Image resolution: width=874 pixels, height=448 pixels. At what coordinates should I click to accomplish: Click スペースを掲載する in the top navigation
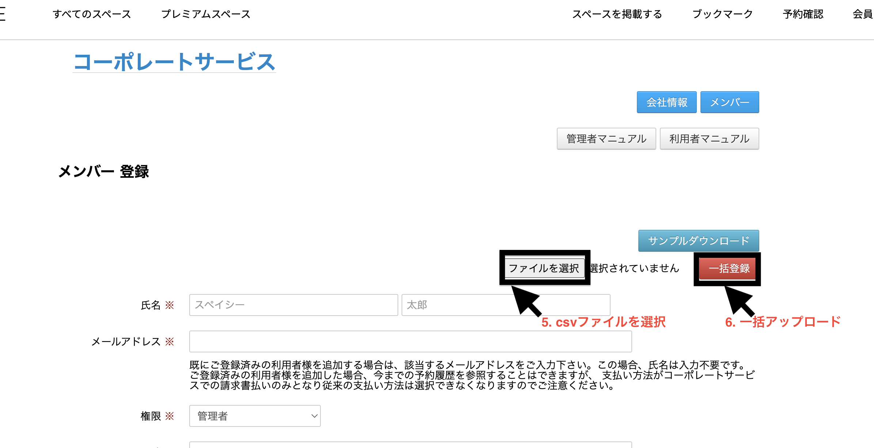617,15
